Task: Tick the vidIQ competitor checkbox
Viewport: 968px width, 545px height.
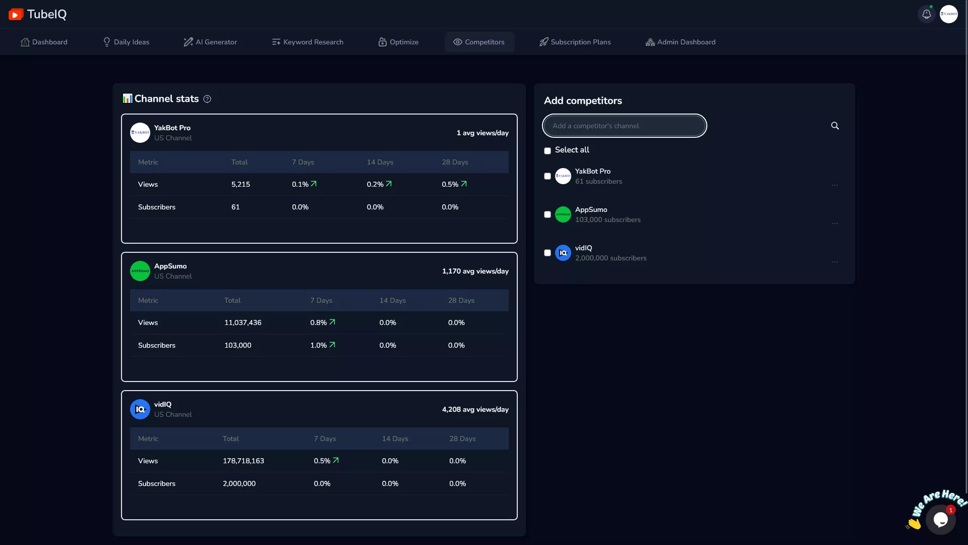Action: [548, 253]
